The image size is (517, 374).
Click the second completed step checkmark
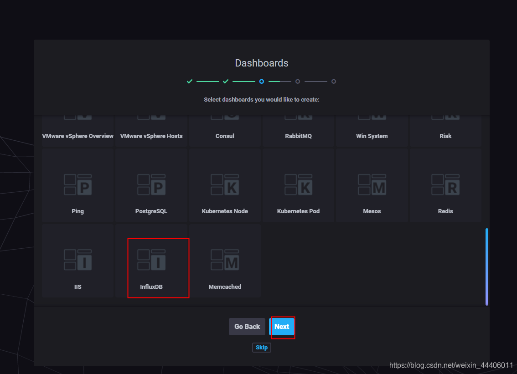pos(226,82)
